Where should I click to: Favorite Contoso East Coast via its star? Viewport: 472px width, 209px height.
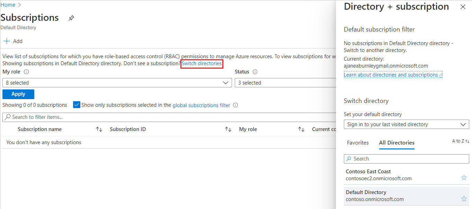pos(464,177)
